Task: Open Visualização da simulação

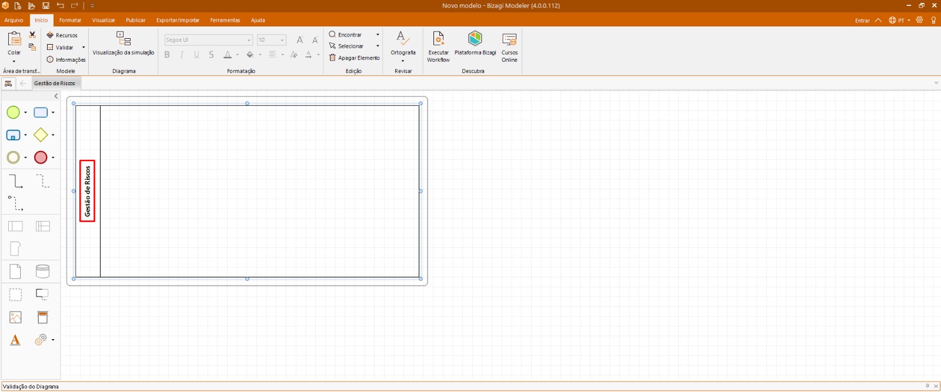Action: point(124,45)
